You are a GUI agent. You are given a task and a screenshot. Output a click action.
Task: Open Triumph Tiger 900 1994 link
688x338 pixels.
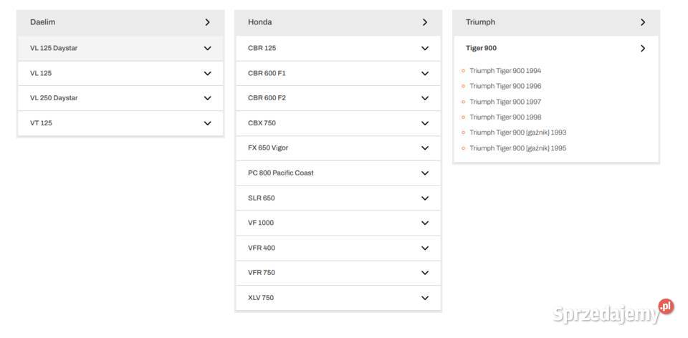pyautogui.click(x=505, y=71)
